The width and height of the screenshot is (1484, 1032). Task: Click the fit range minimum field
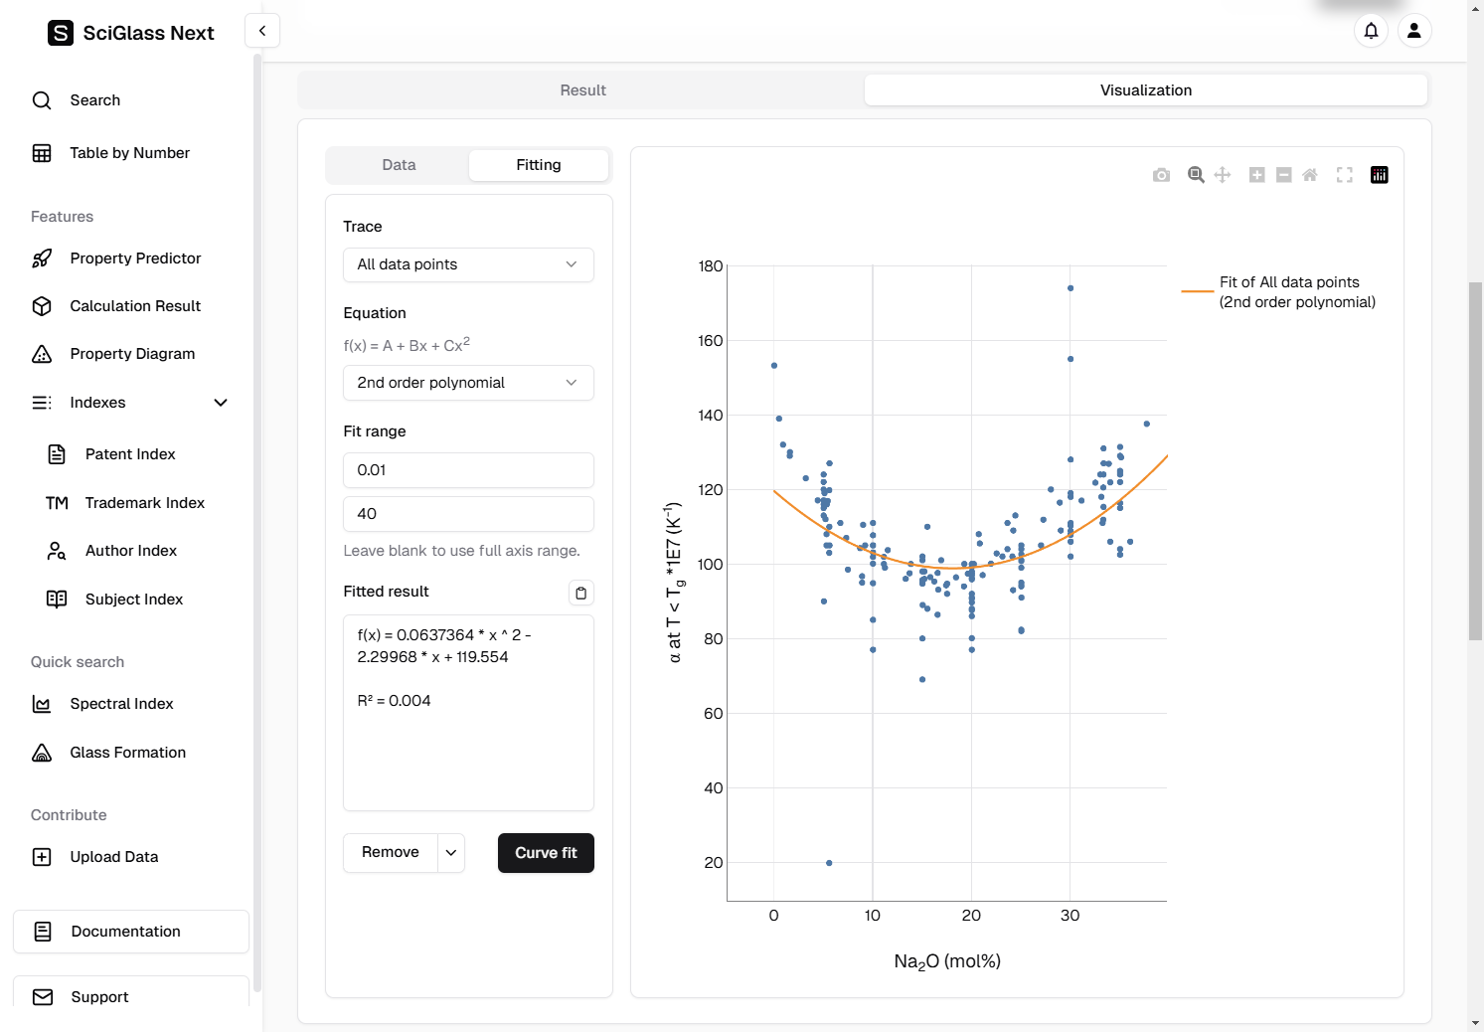(x=468, y=470)
